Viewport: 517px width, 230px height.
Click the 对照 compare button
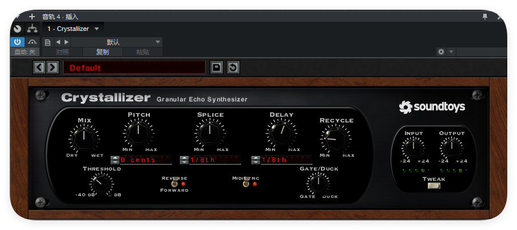(x=62, y=52)
